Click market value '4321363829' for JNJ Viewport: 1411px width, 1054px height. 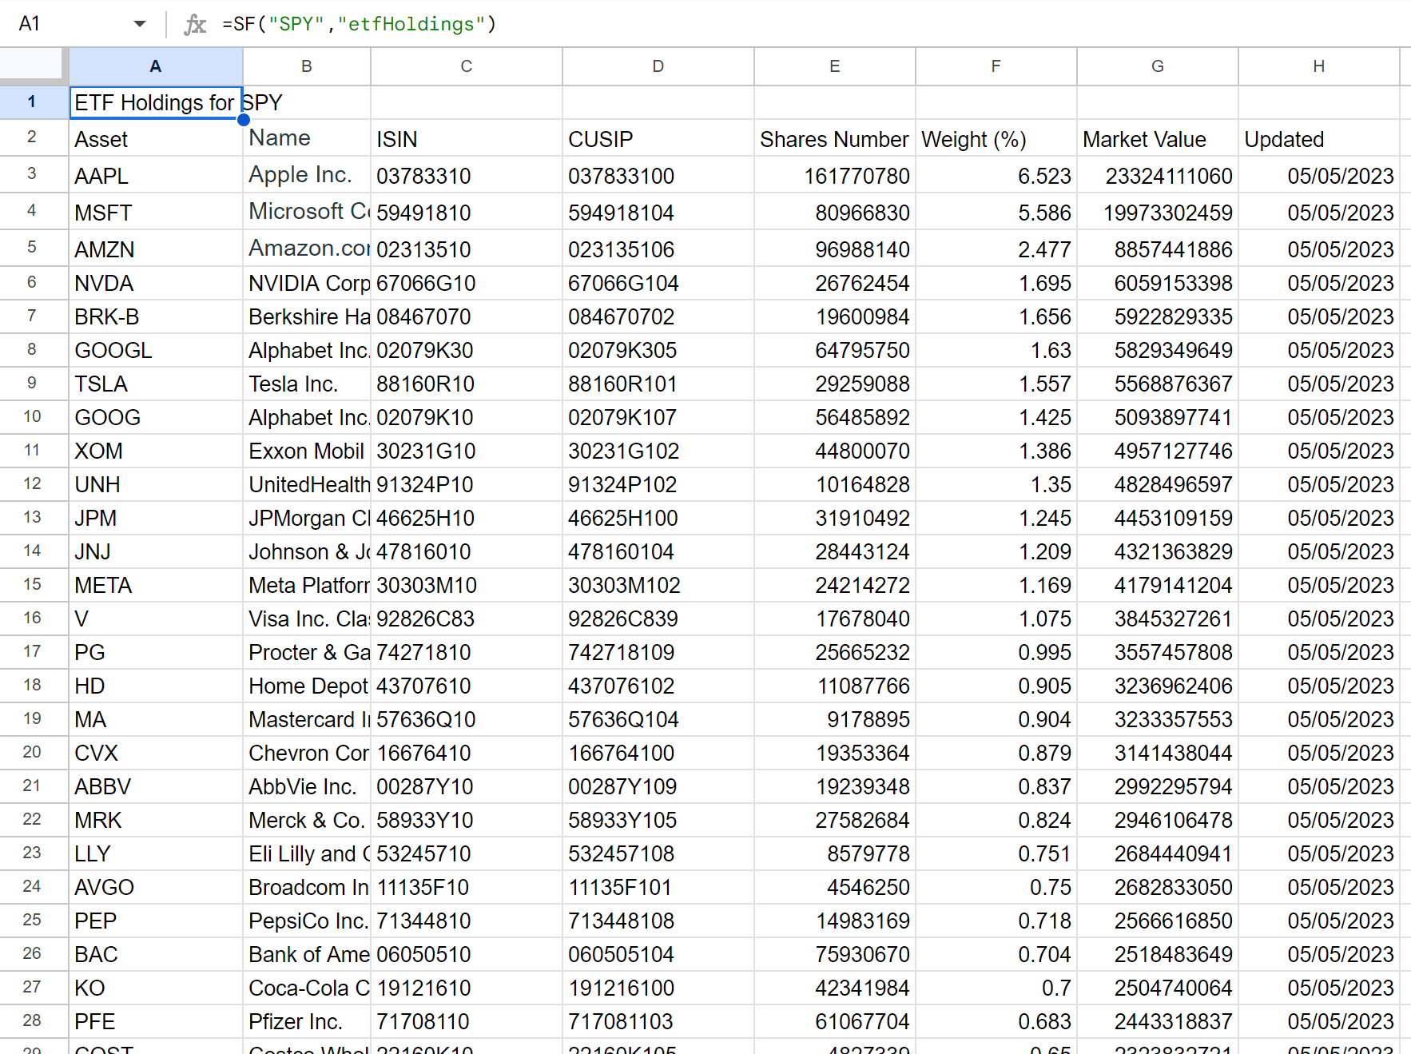click(x=1158, y=551)
